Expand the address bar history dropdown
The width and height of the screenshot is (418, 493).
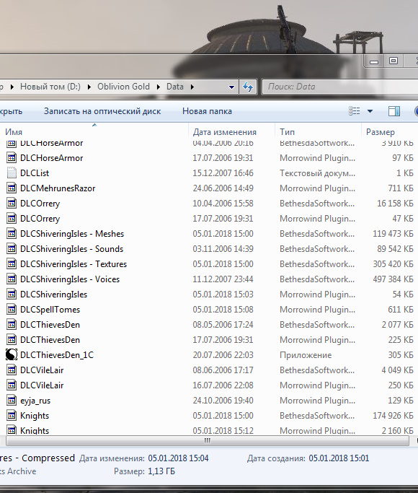[x=231, y=87]
